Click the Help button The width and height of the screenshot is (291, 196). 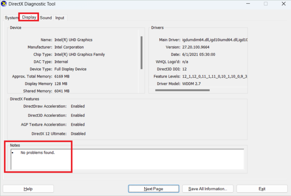pyautogui.click(x=28, y=189)
